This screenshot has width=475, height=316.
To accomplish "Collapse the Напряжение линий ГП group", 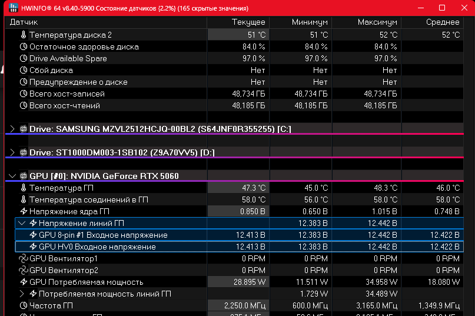I will [22, 224].
